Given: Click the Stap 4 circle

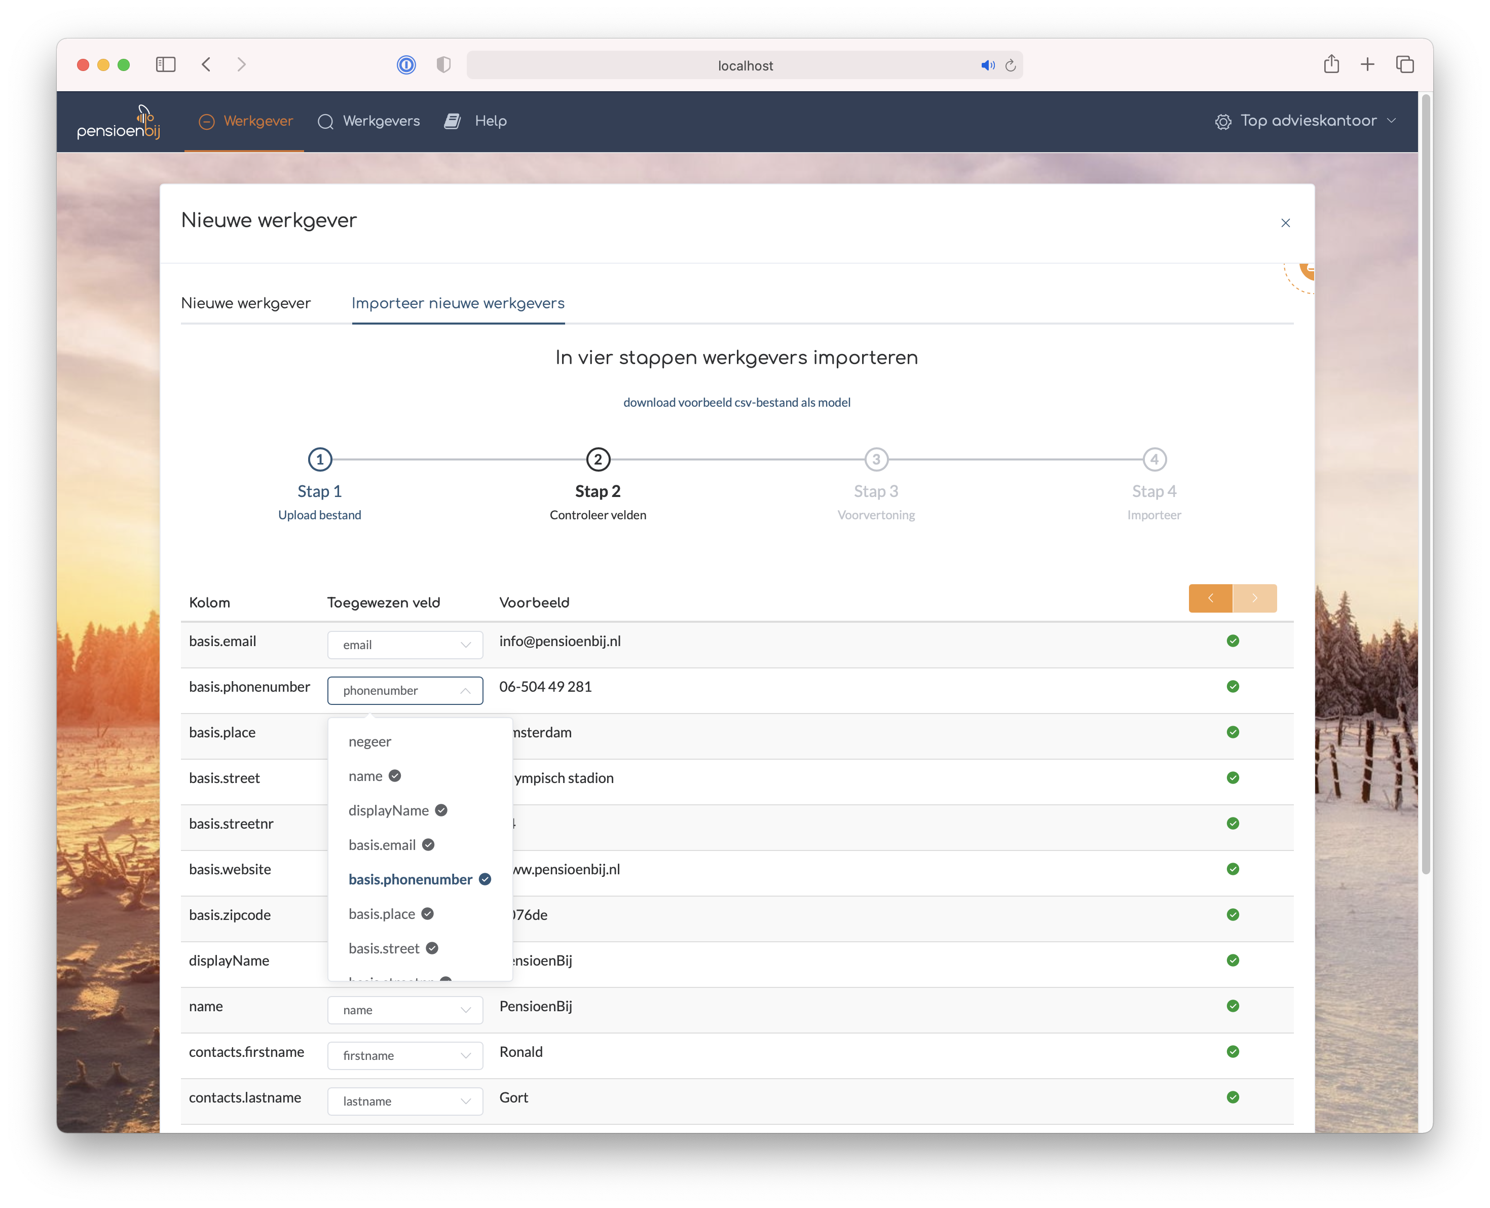Looking at the screenshot, I should [x=1154, y=459].
